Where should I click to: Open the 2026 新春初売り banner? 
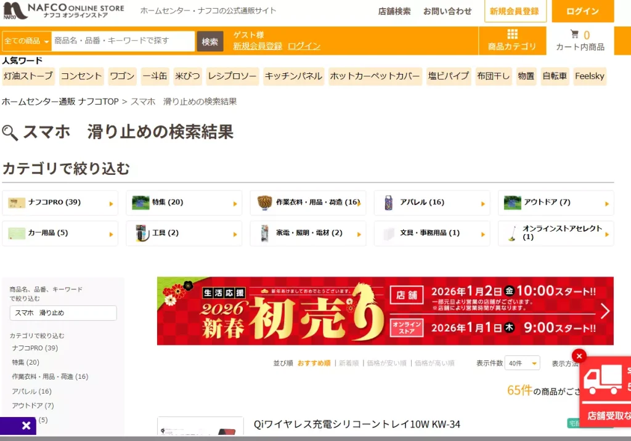tap(376, 311)
